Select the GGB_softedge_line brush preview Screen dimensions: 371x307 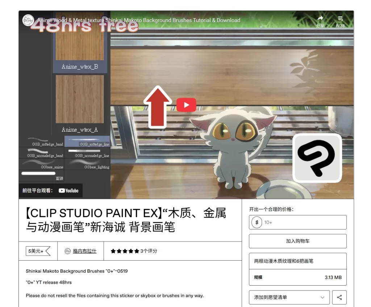tap(87, 141)
